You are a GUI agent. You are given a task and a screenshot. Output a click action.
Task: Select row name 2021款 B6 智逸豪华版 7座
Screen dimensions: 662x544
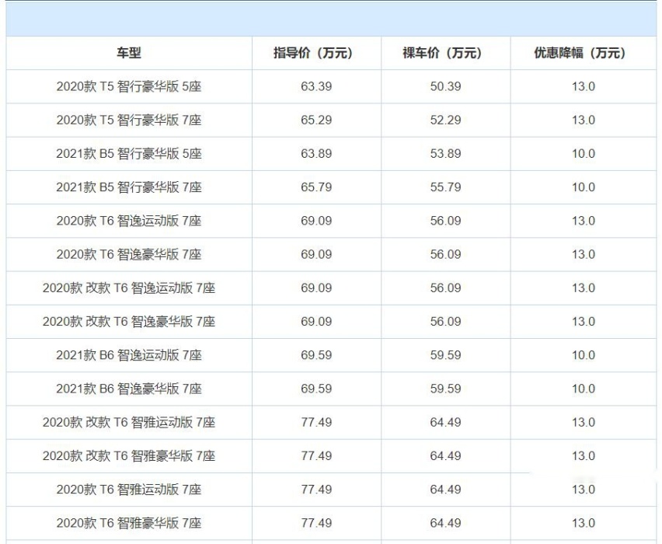click(129, 389)
